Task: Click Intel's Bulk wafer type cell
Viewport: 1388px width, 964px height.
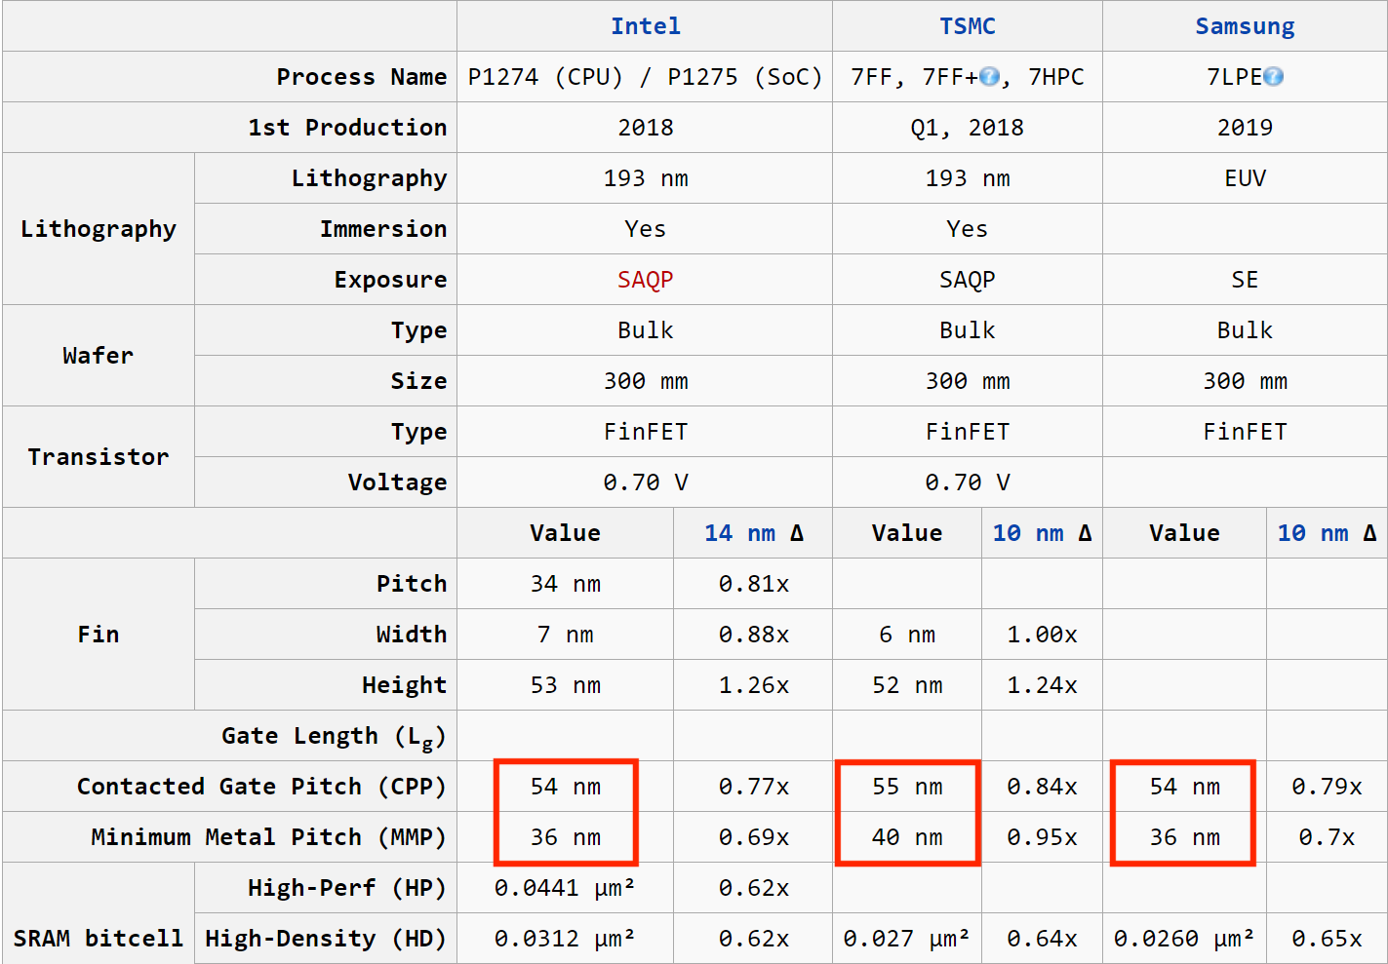Action: (646, 330)
